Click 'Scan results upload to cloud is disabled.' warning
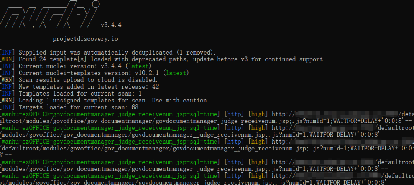The width and height of the screenshot is (414, 185). click(88, 80)
